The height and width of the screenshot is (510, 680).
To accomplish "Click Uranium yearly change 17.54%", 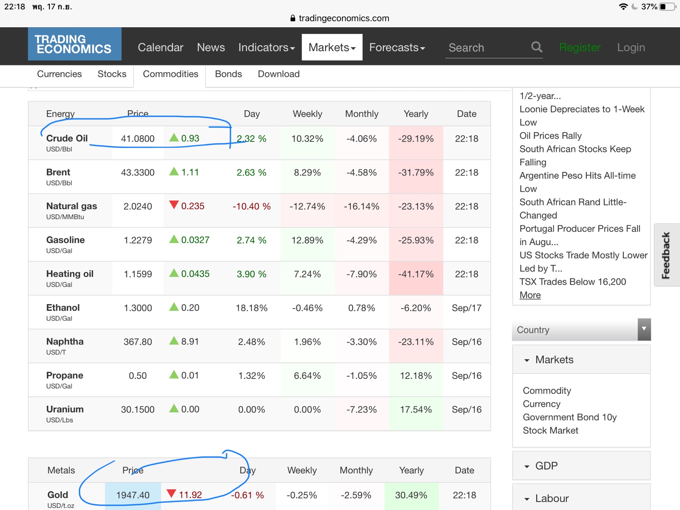I will click(416, 410).
